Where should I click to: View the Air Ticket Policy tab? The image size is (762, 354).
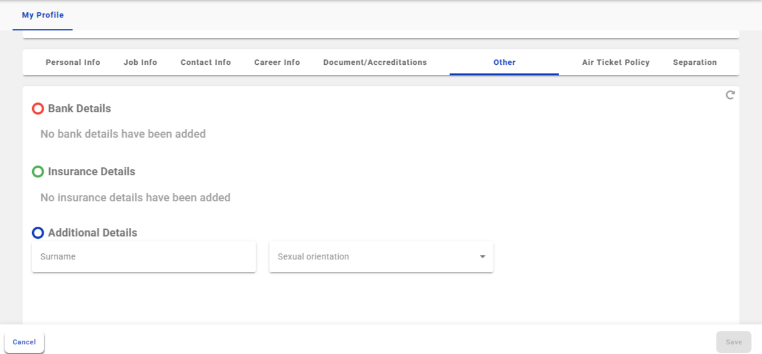(x=616, y=62)
